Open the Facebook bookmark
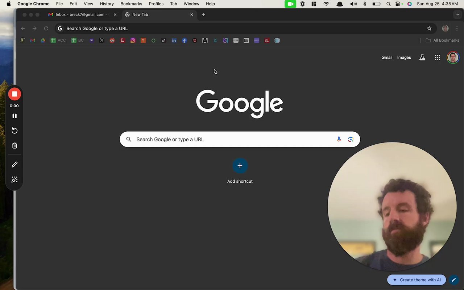464x290 pixels. click(x=184, y=40)
